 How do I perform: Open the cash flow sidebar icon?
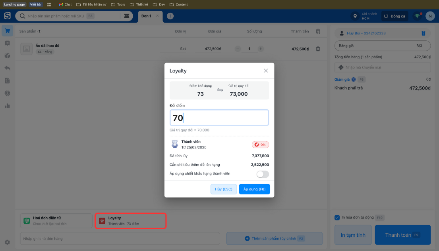pos(7,93)
